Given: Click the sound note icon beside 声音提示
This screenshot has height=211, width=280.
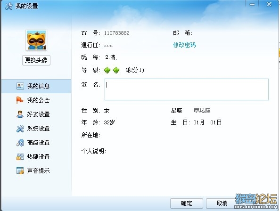Looking at the screenshot, I should (20, 170).
